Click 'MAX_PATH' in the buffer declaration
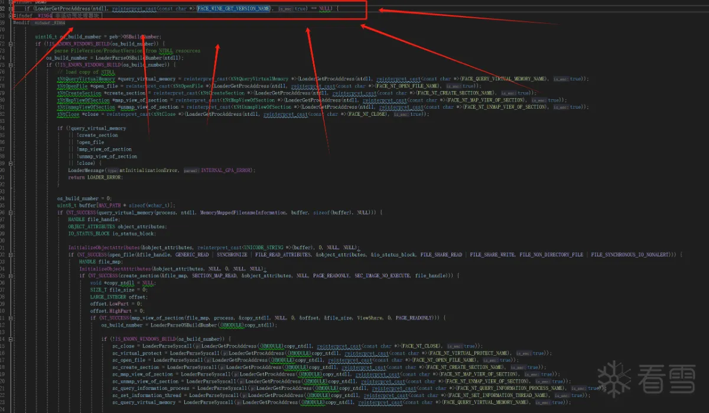 pyautogui.click(x=110, y=206)
